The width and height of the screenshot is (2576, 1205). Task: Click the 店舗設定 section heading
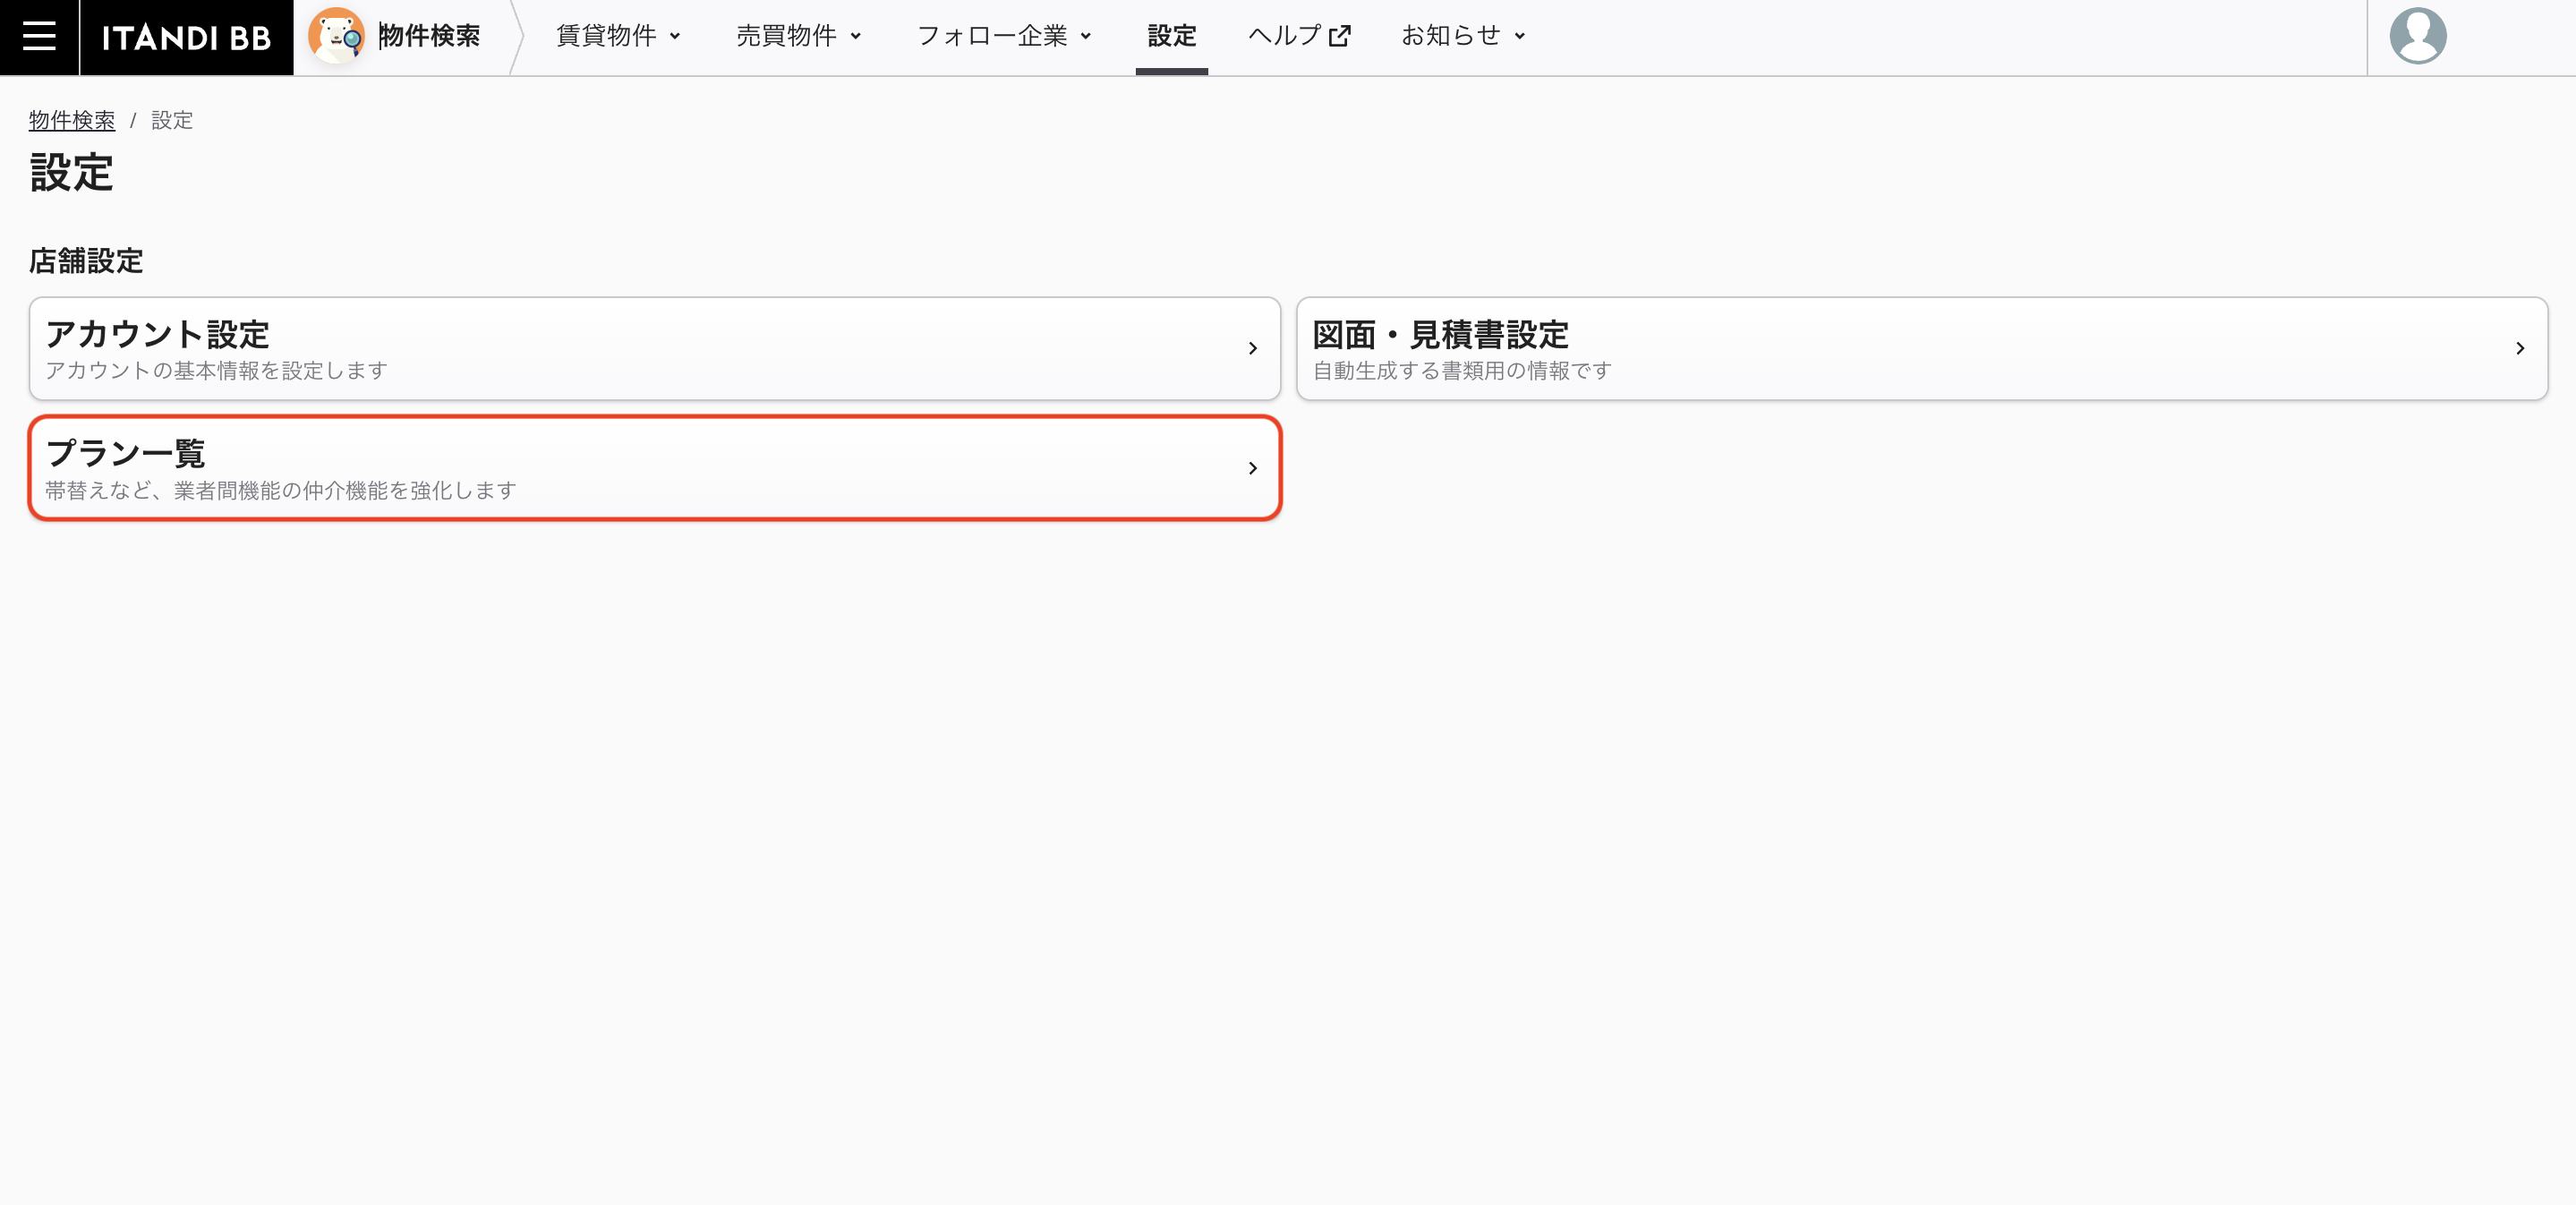point(86,261)
